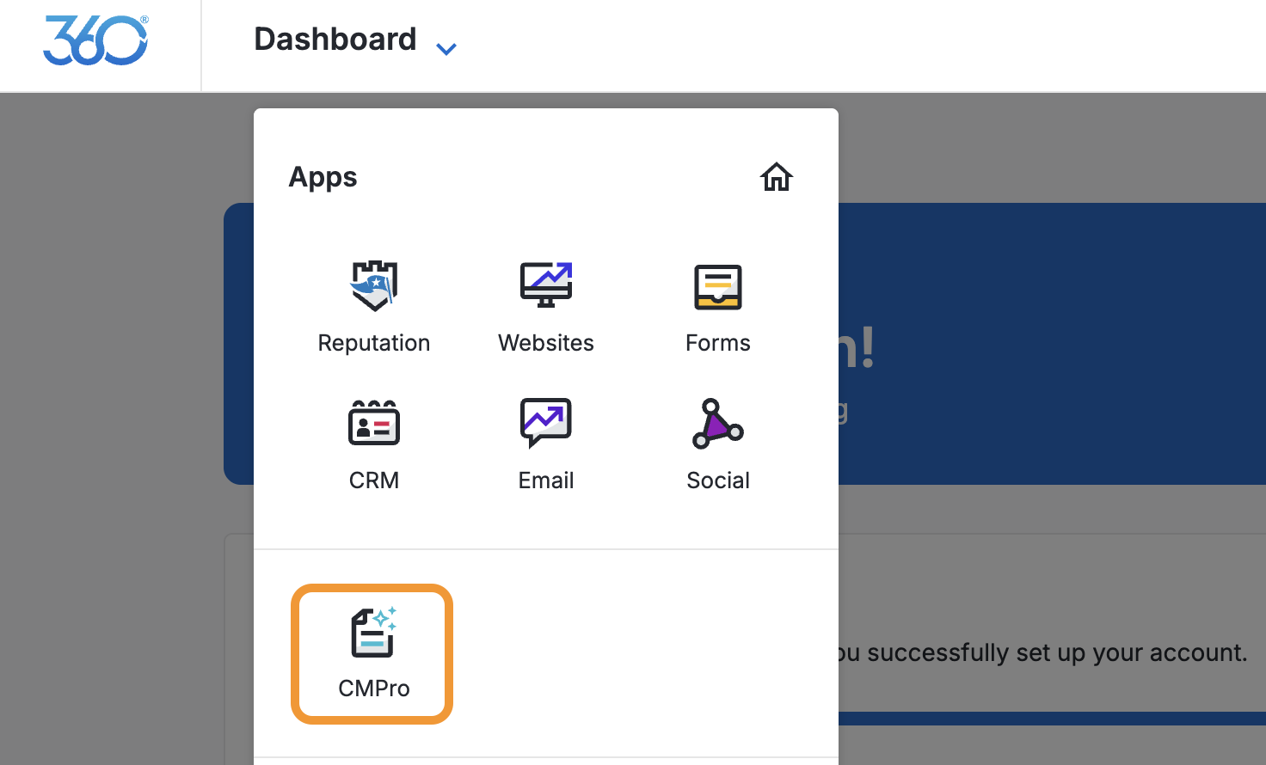Expand the Dashboard dropdown chevron

(446, 49)
